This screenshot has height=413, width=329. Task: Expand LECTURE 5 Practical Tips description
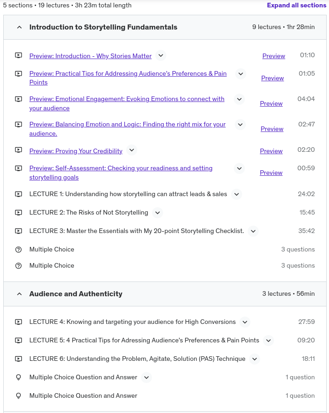(268, 341)
